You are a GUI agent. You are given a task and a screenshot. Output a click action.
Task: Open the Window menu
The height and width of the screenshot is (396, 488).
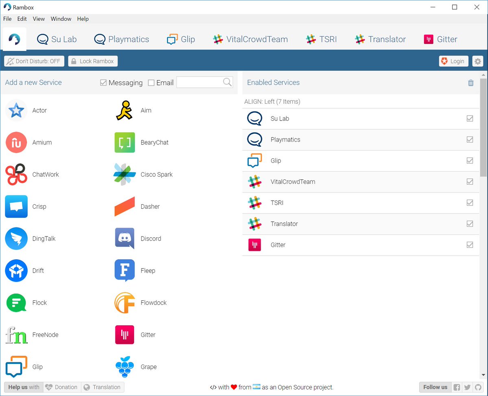tap(61, 19)
